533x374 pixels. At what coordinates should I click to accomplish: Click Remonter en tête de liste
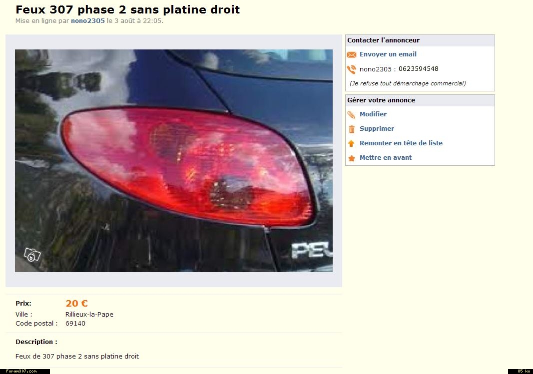pyautogui.click(x=401, y=143)
